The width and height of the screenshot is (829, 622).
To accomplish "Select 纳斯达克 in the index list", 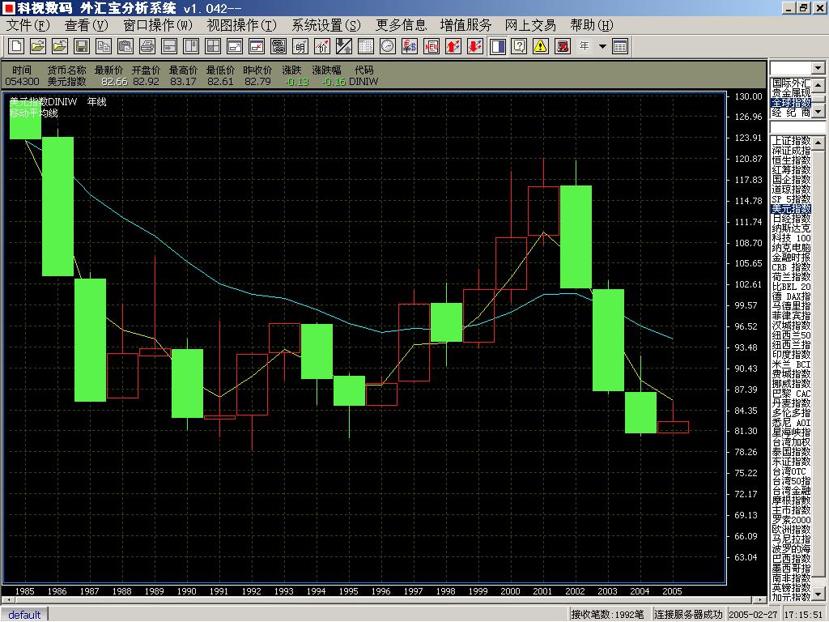I will [x=791, y=228].
